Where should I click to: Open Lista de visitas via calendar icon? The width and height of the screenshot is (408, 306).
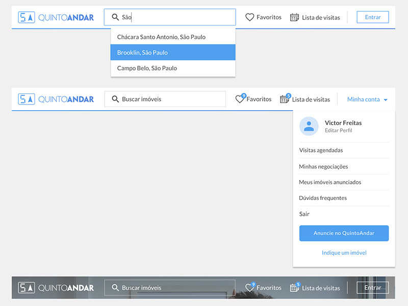(x=294, y=17)
